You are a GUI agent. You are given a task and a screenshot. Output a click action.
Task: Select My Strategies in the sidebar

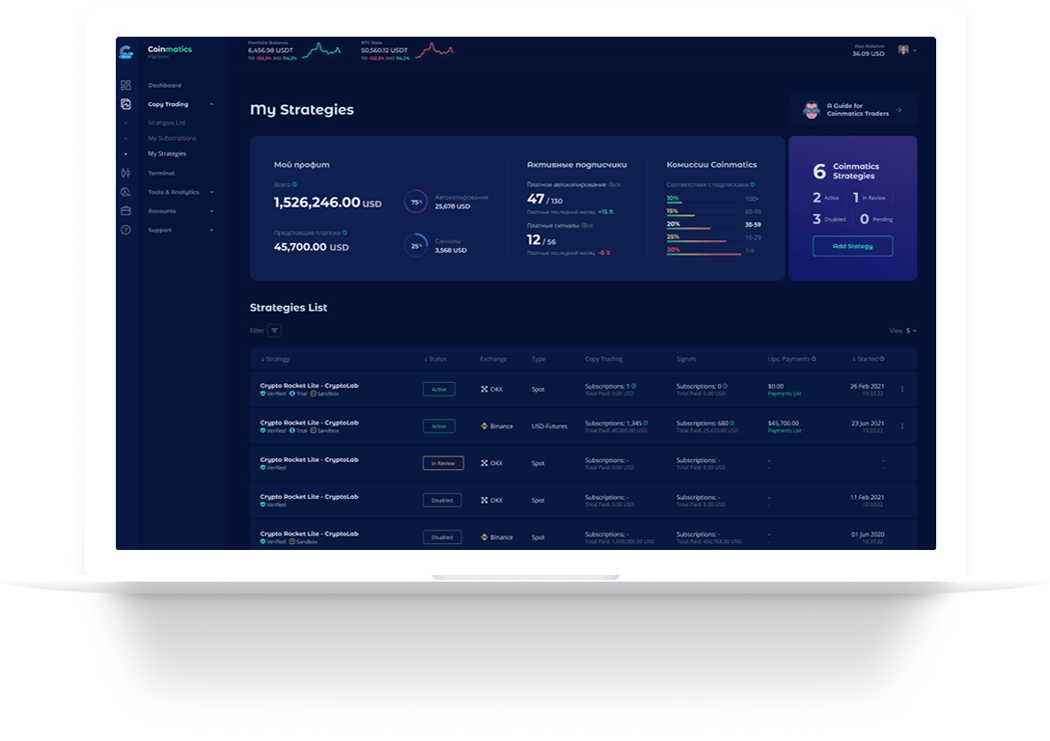[x=167, y=153]
